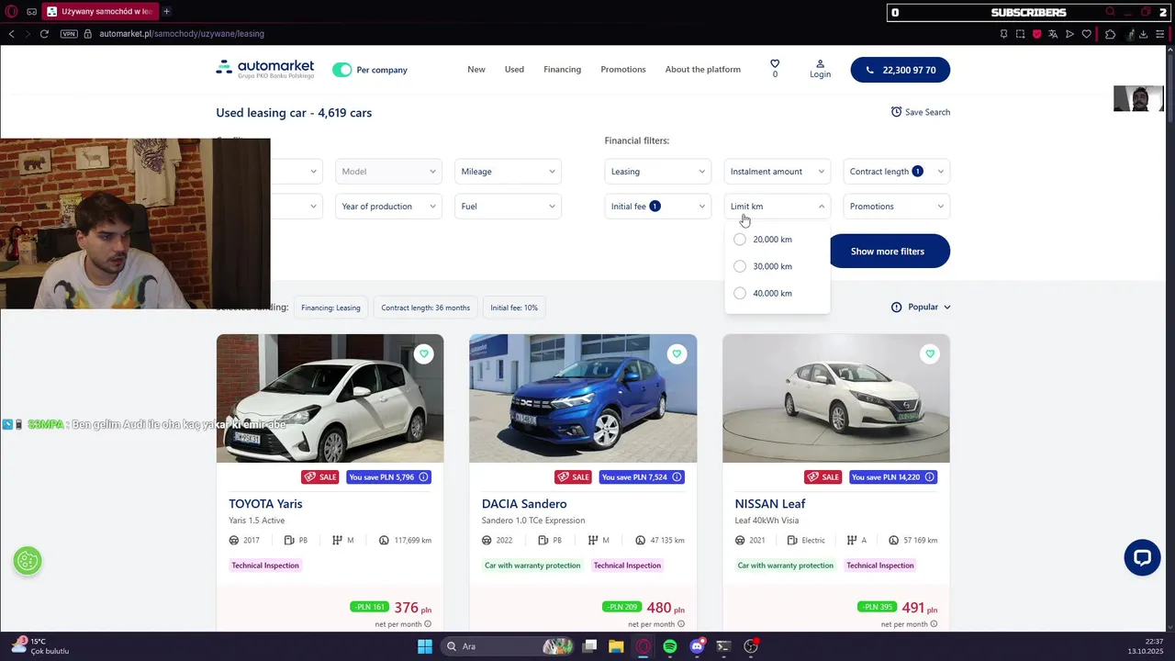Show savings info for Nissan Leaf

[930, 477]
